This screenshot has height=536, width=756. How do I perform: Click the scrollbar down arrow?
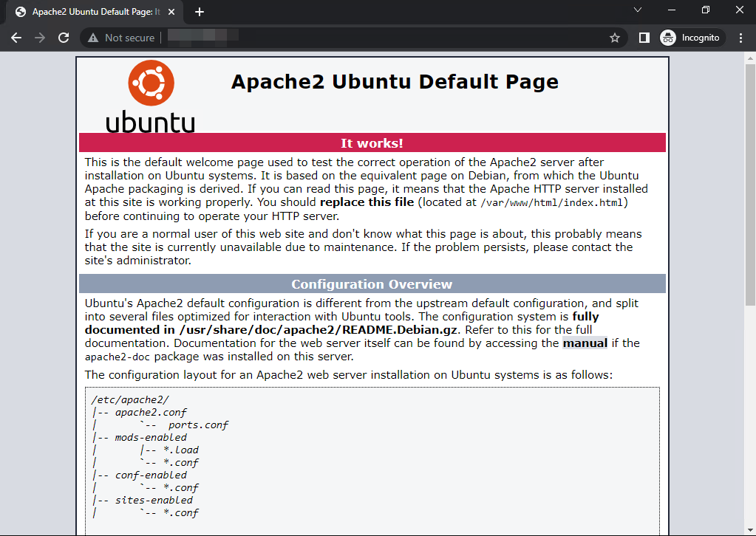[749, 530]
